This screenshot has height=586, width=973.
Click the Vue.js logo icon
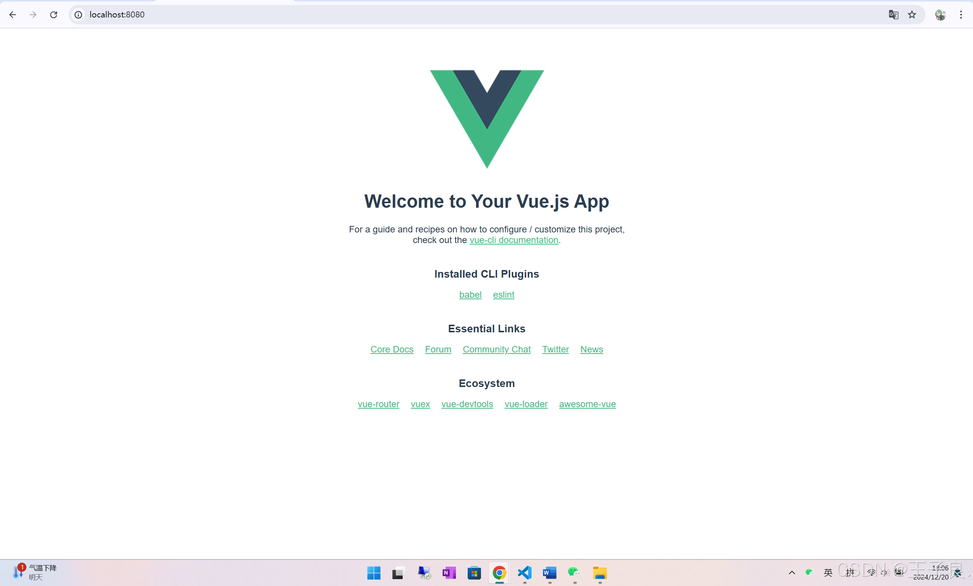coord(487,119)
